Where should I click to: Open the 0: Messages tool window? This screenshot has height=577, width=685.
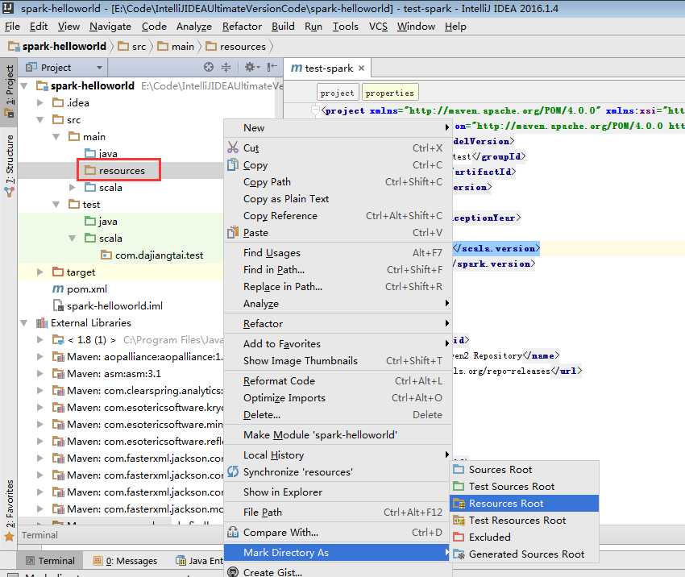(x=126, y=560)
